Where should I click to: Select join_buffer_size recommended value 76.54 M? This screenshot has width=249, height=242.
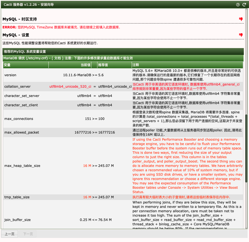tap(105, 220)
